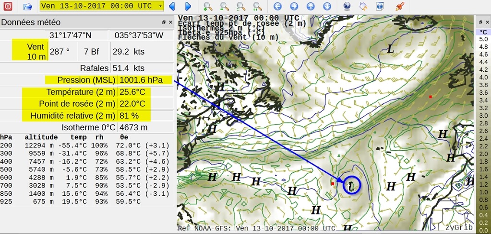Close the color scale panel
The image size is (491, 234).
point(488,22)
